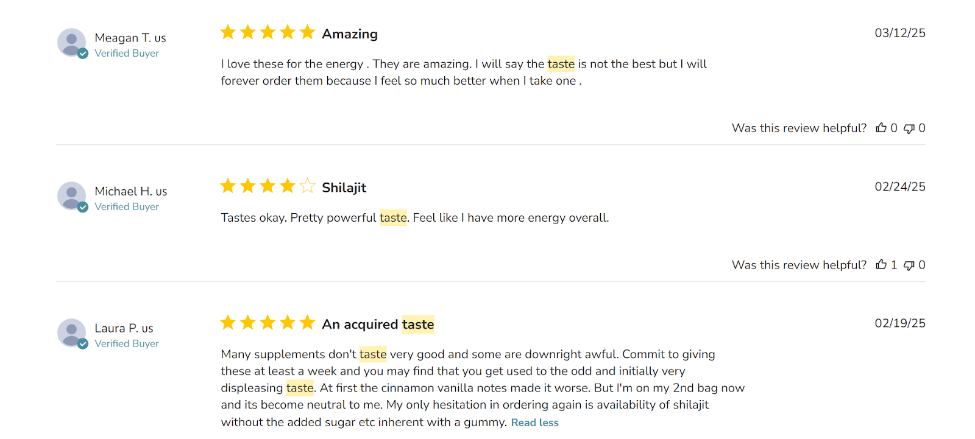
Task: Click verified badge on Meagan's avatar
Action: [x=83, y=54]
